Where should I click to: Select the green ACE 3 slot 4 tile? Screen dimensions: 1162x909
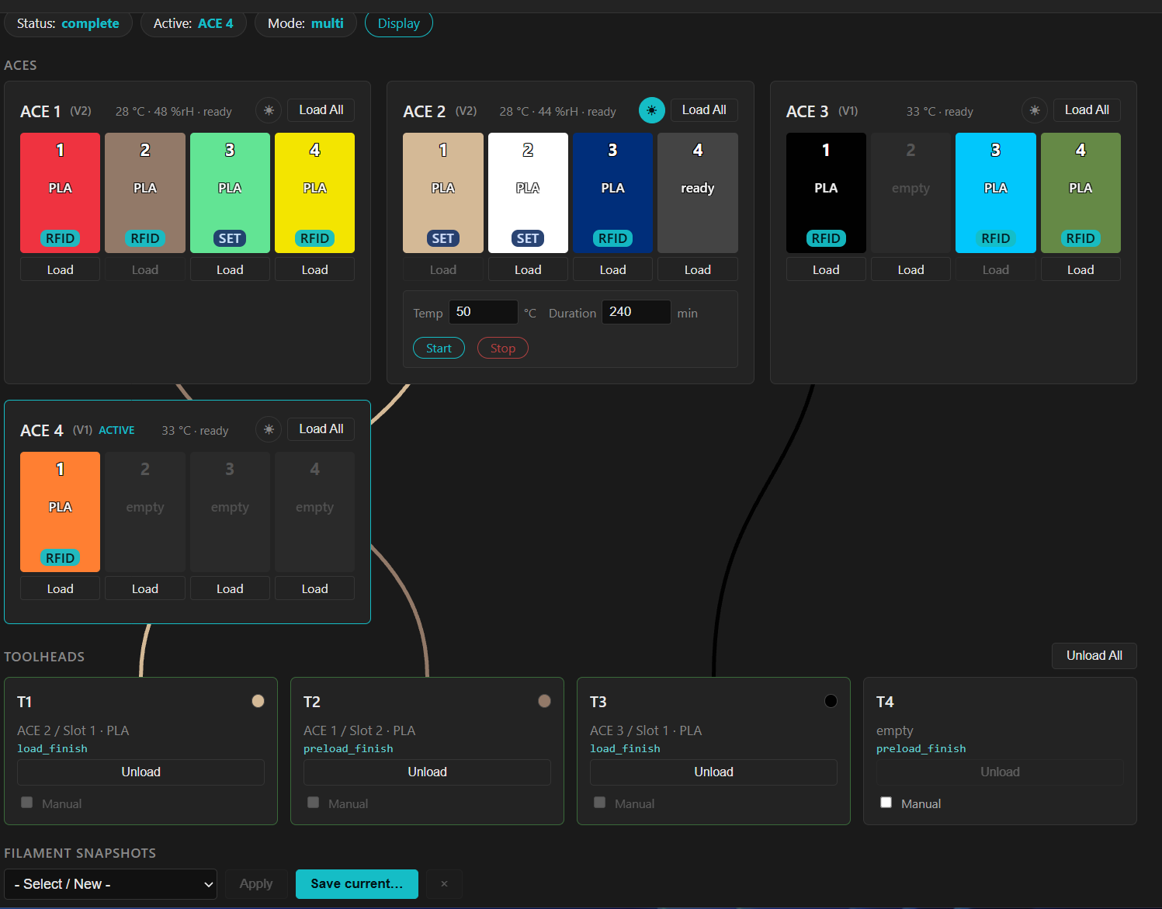(x=1080, y=193)
